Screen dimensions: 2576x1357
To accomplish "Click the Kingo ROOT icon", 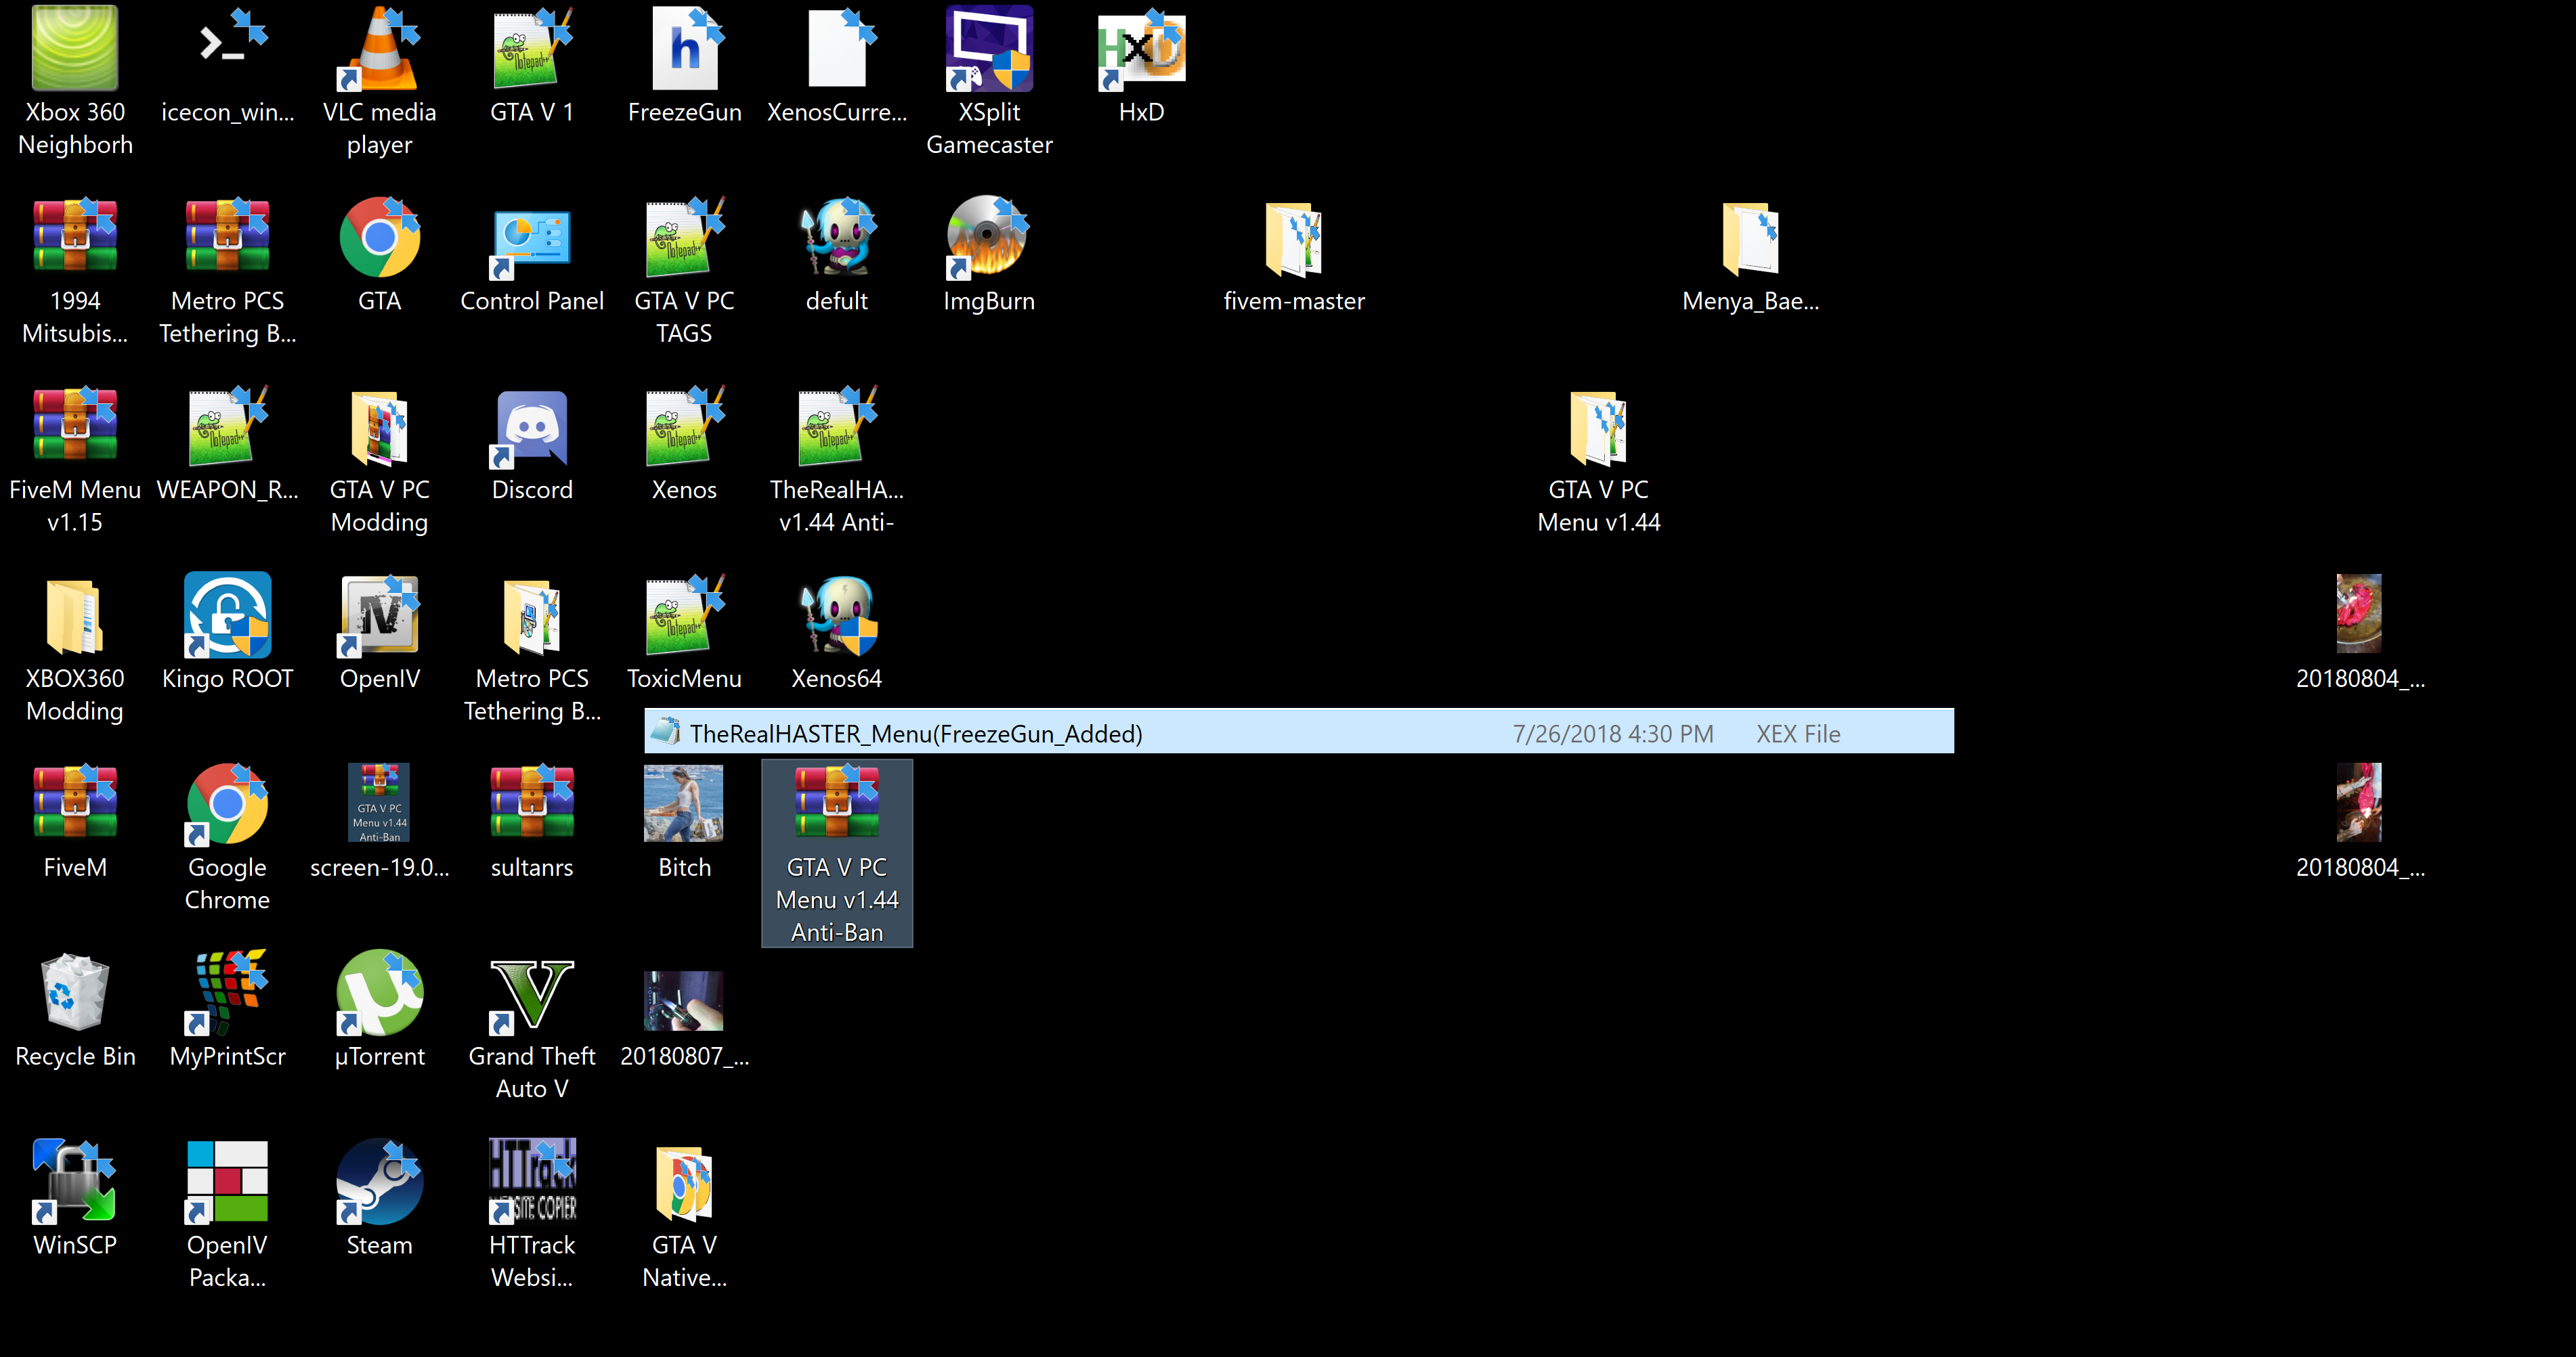I will [x=227, y=617].
